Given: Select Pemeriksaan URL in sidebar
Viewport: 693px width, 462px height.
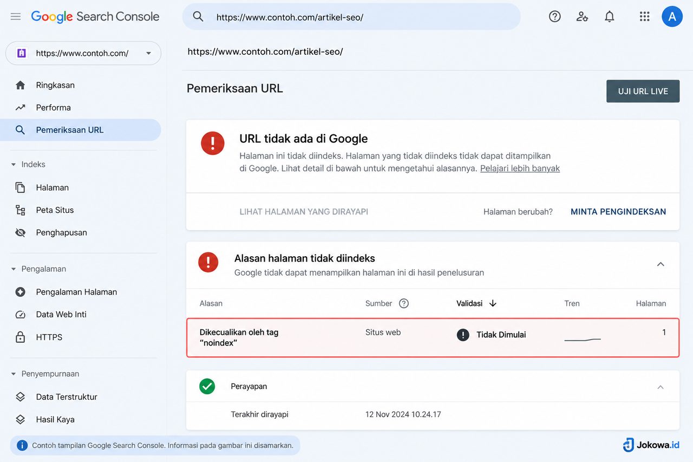Looking at the screenshot, I should 81,130.
